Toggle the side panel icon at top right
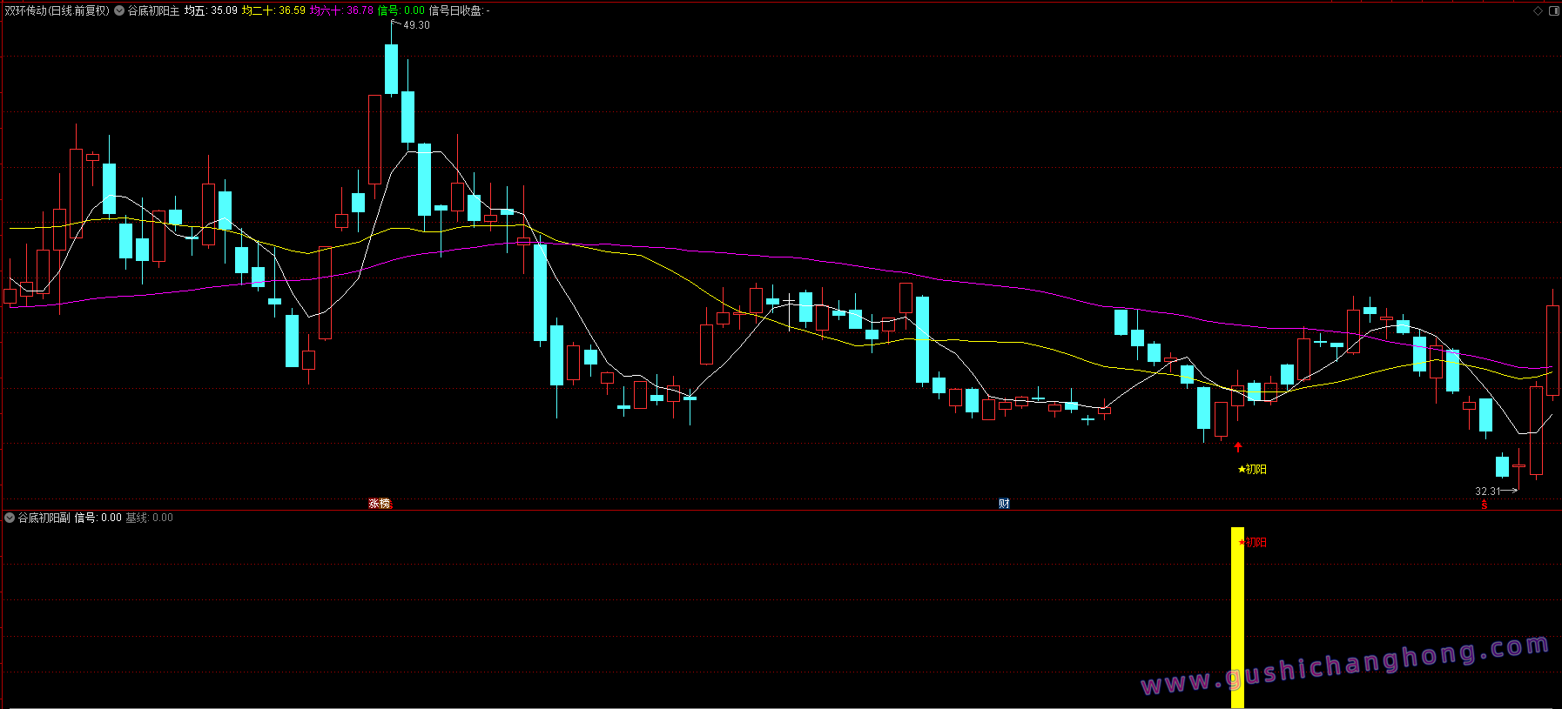Viewport: 1562px width, 709px height. [1554, 11]
